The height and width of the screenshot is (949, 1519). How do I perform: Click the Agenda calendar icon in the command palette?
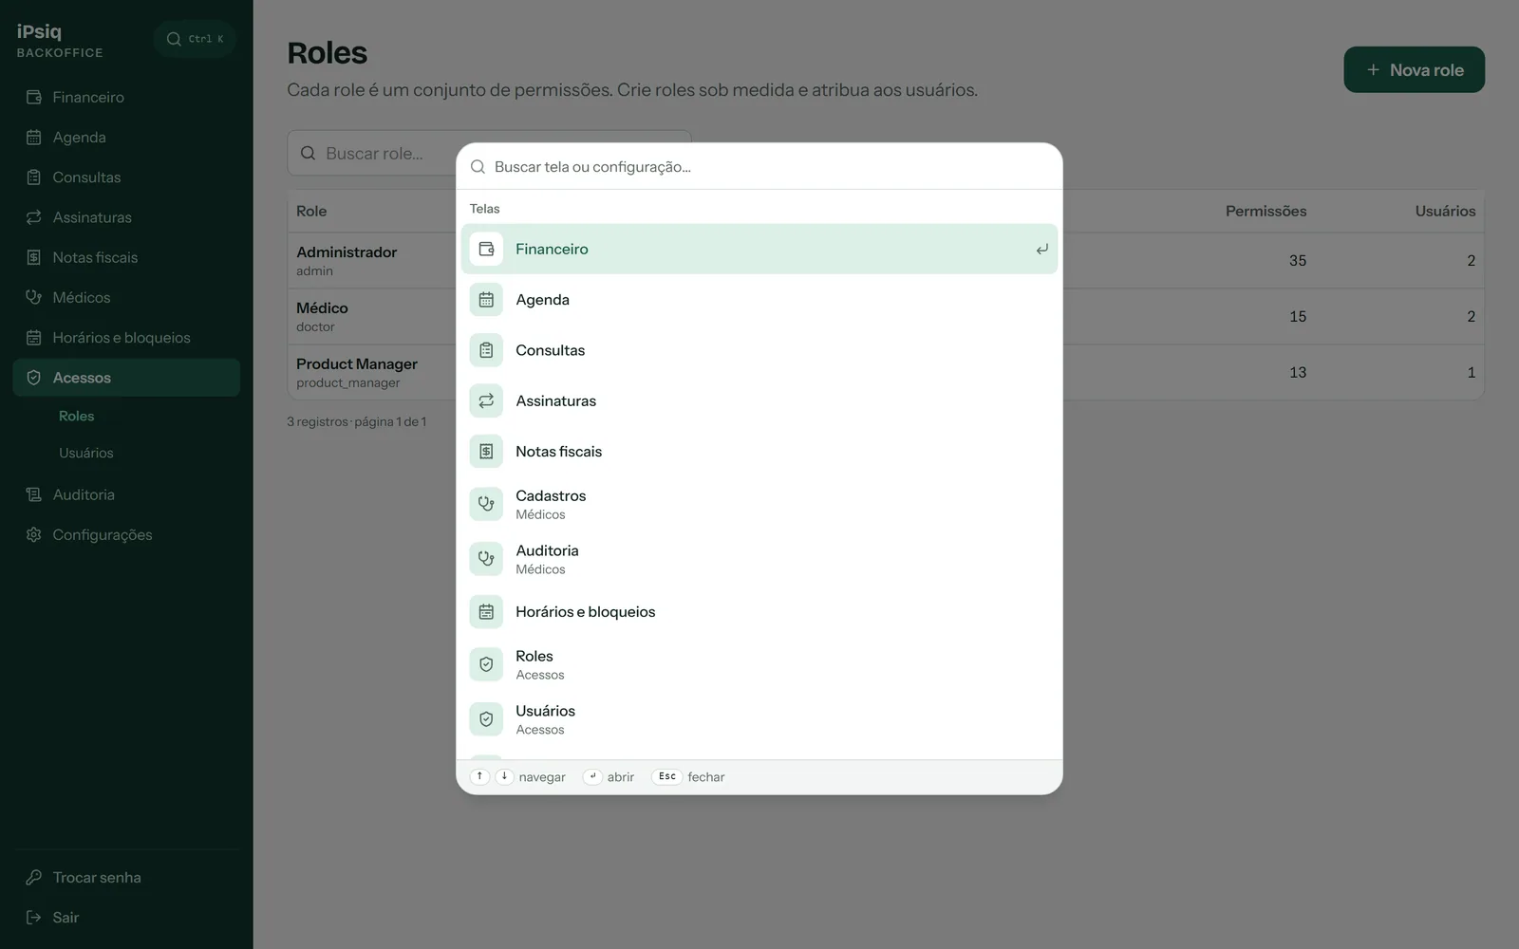pos(486,300)
